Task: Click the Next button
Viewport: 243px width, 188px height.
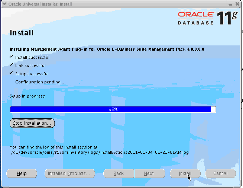Action: coord(150,173)
